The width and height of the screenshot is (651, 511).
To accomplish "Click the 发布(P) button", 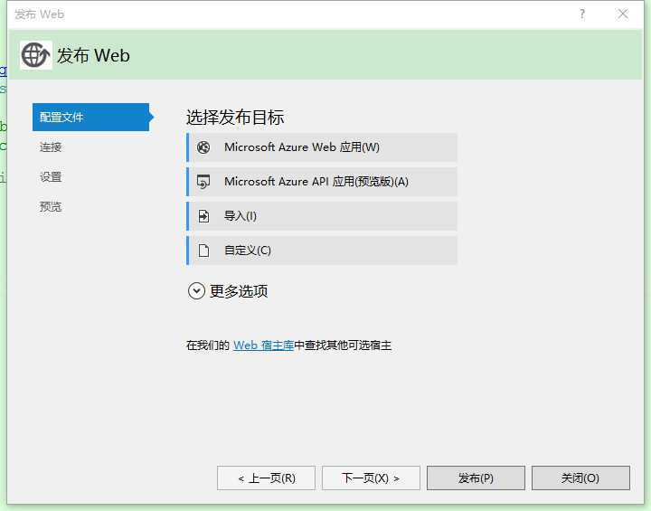I will point(476,478).
